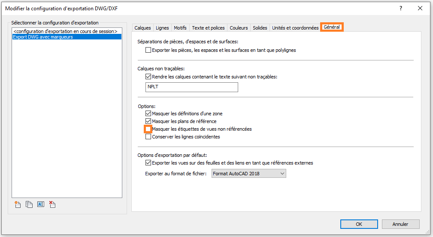Go to the Solides tab
The height and width of the screenshot is (237, 433).
point(260,28)
